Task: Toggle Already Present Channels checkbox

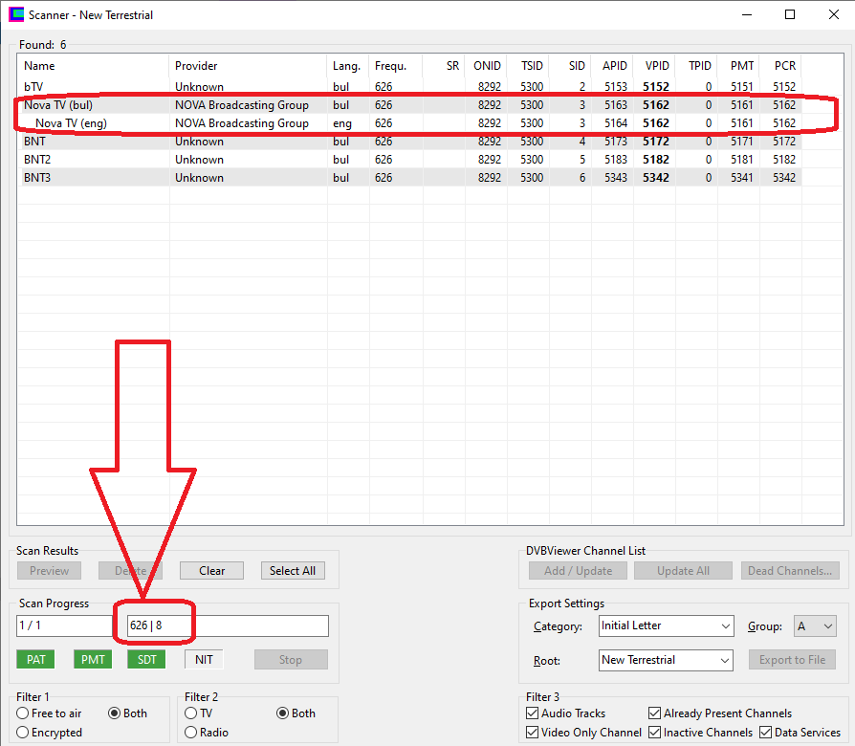Action: coord(720,713)
